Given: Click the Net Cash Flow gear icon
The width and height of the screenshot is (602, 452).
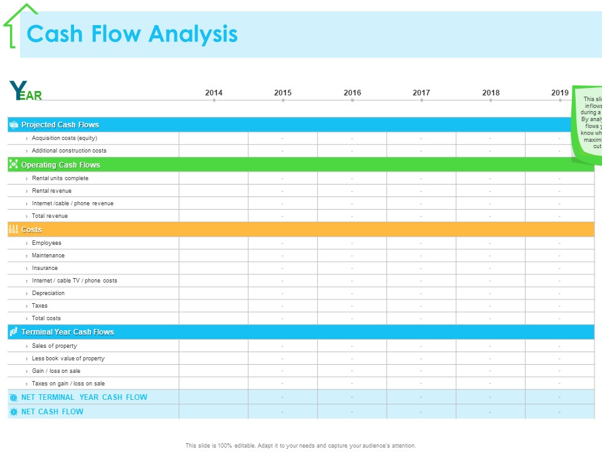Looking at the screenshot, I should 13,412.
